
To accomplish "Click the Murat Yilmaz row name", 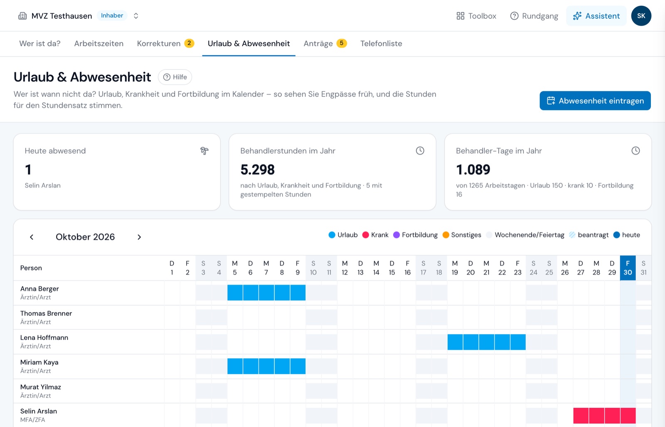I will [41, 387].
